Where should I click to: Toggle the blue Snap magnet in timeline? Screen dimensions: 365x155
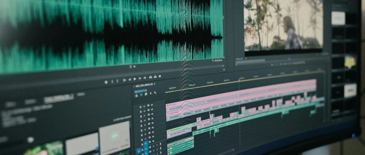pos(141,95)
